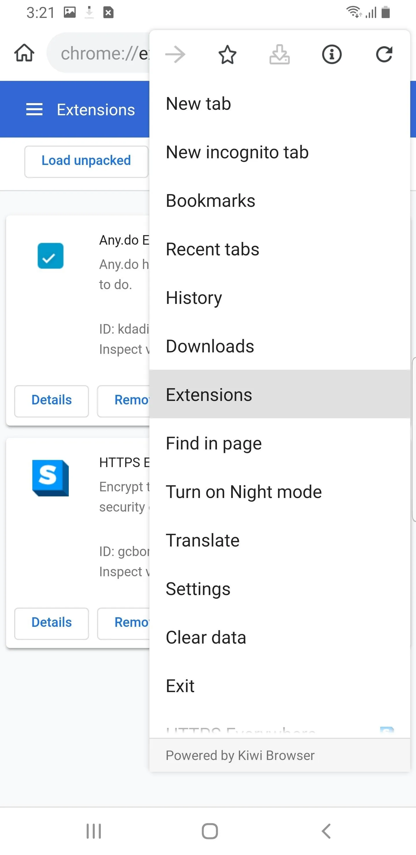The height and width of the screenshot is (855, 416).
Task: Turn on Night mode
Action: tap(280, 492)
